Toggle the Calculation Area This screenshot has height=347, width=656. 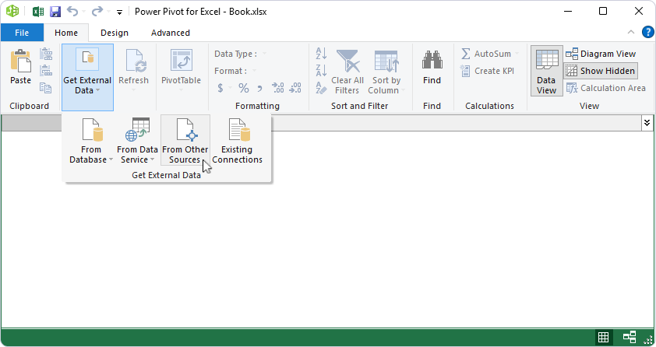coord(605,88)
